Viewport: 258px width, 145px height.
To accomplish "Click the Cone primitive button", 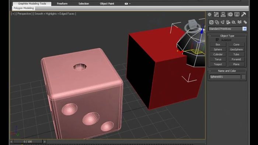I will point(236,45).
